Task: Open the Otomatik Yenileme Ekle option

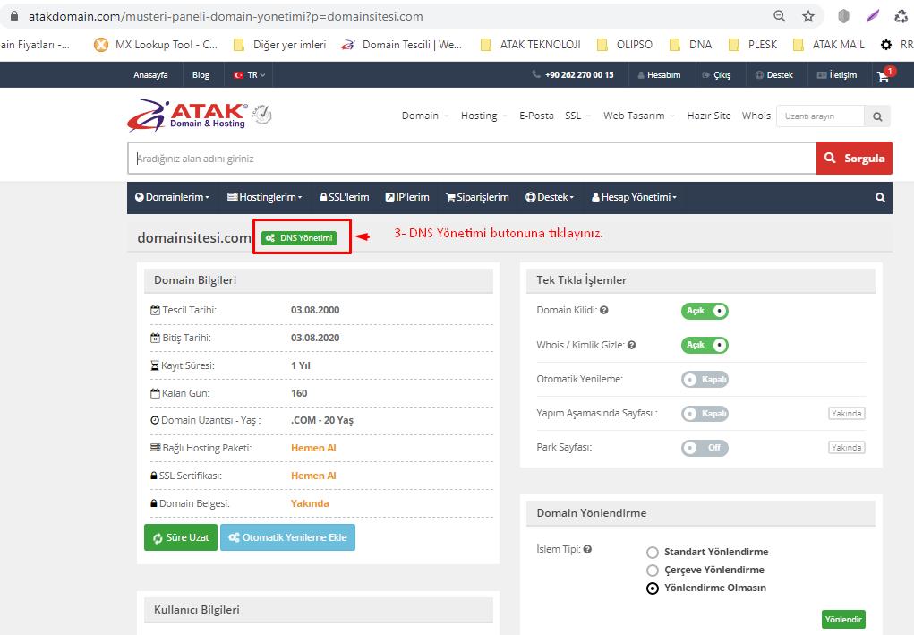Action: pyautogui.click(x=287, y=537)
